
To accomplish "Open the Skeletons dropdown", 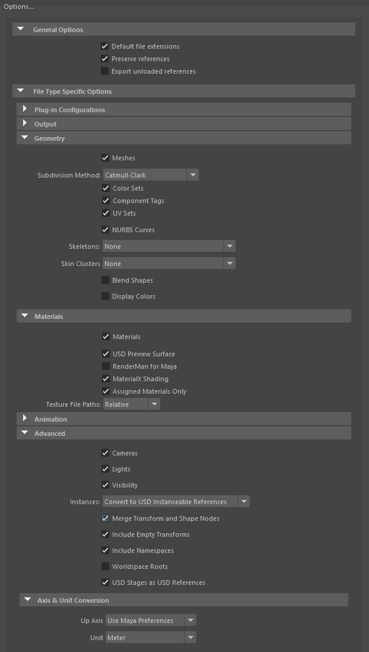I will click(x=230, y=246).
